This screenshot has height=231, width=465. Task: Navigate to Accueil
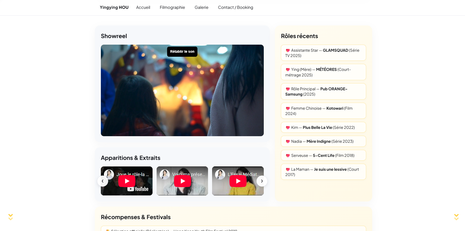coord(143,8)
